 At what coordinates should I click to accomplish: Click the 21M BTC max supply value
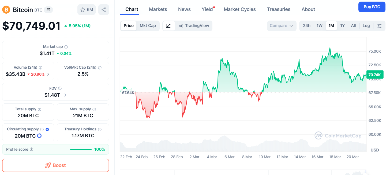pos(83,116)
